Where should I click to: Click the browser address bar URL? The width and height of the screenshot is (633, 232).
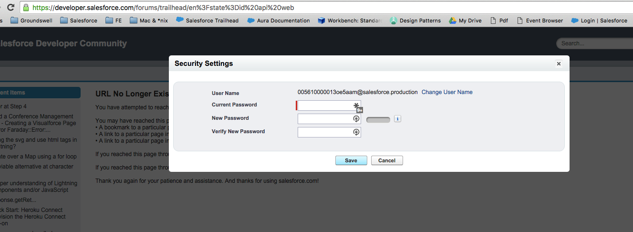(x=163, y=7)
